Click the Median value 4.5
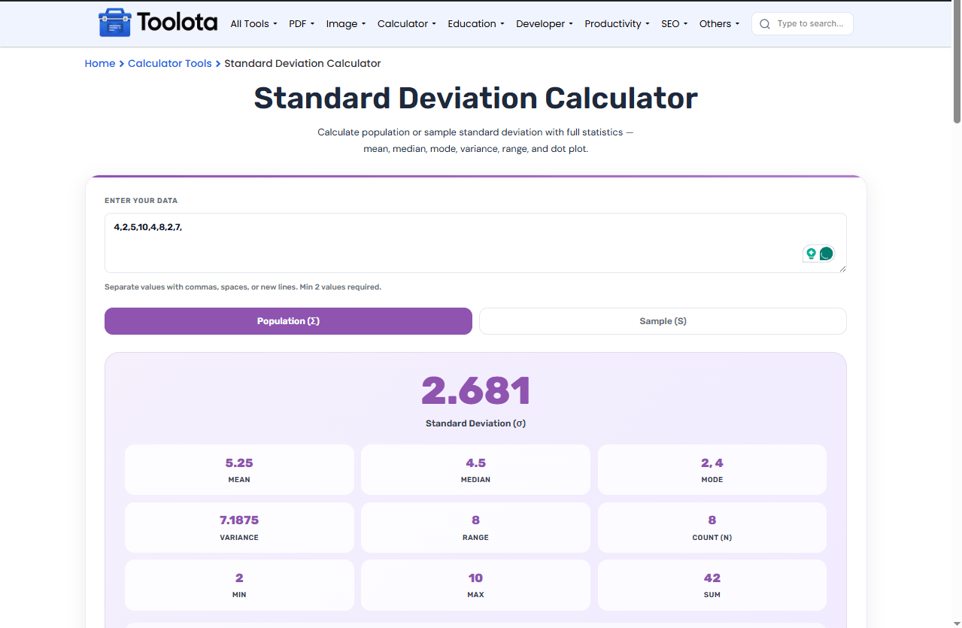This screenshot has width=962, height=628. 475,463
